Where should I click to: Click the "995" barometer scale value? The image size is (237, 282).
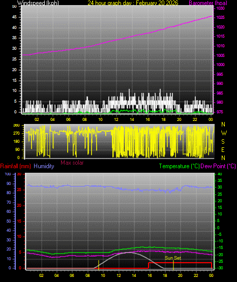(220, 74)
